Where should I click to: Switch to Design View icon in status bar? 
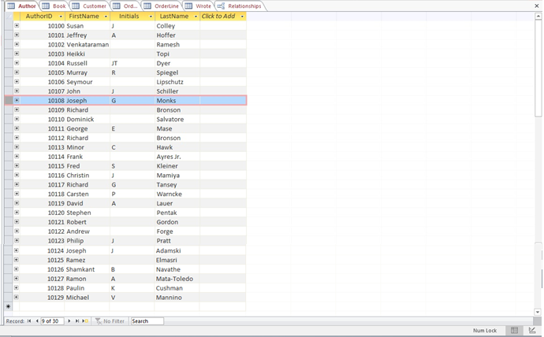[x=532, y=331]
